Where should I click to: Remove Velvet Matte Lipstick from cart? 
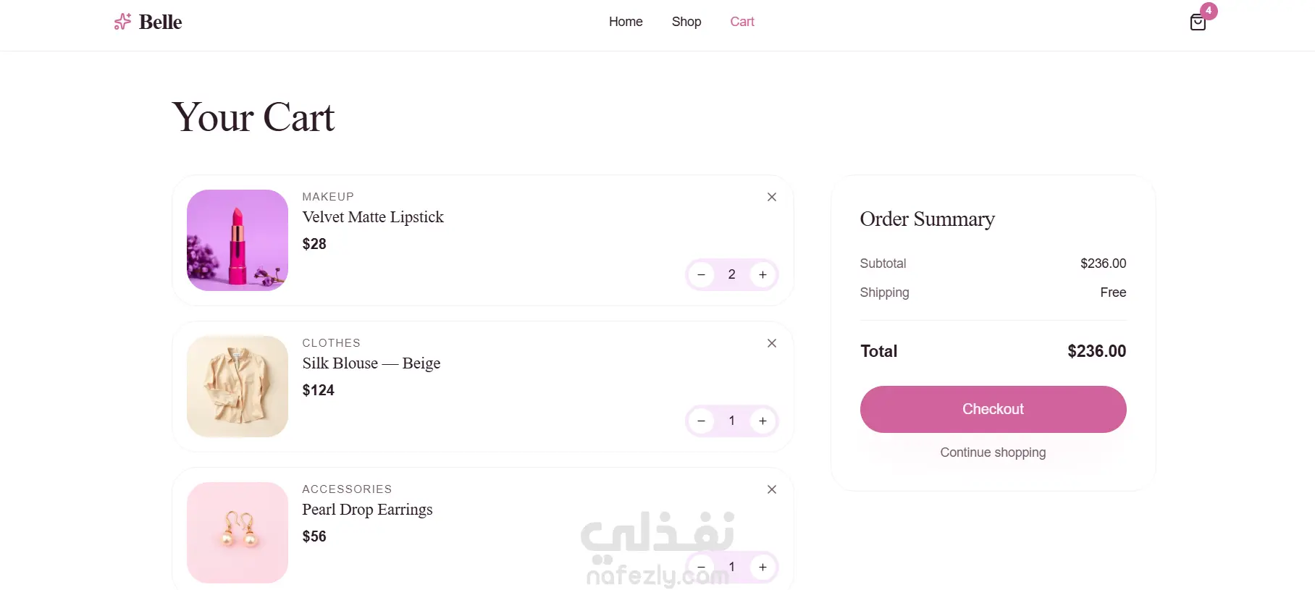point(772,197)
